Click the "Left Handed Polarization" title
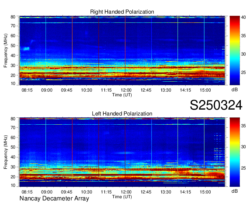 [122, 114]
